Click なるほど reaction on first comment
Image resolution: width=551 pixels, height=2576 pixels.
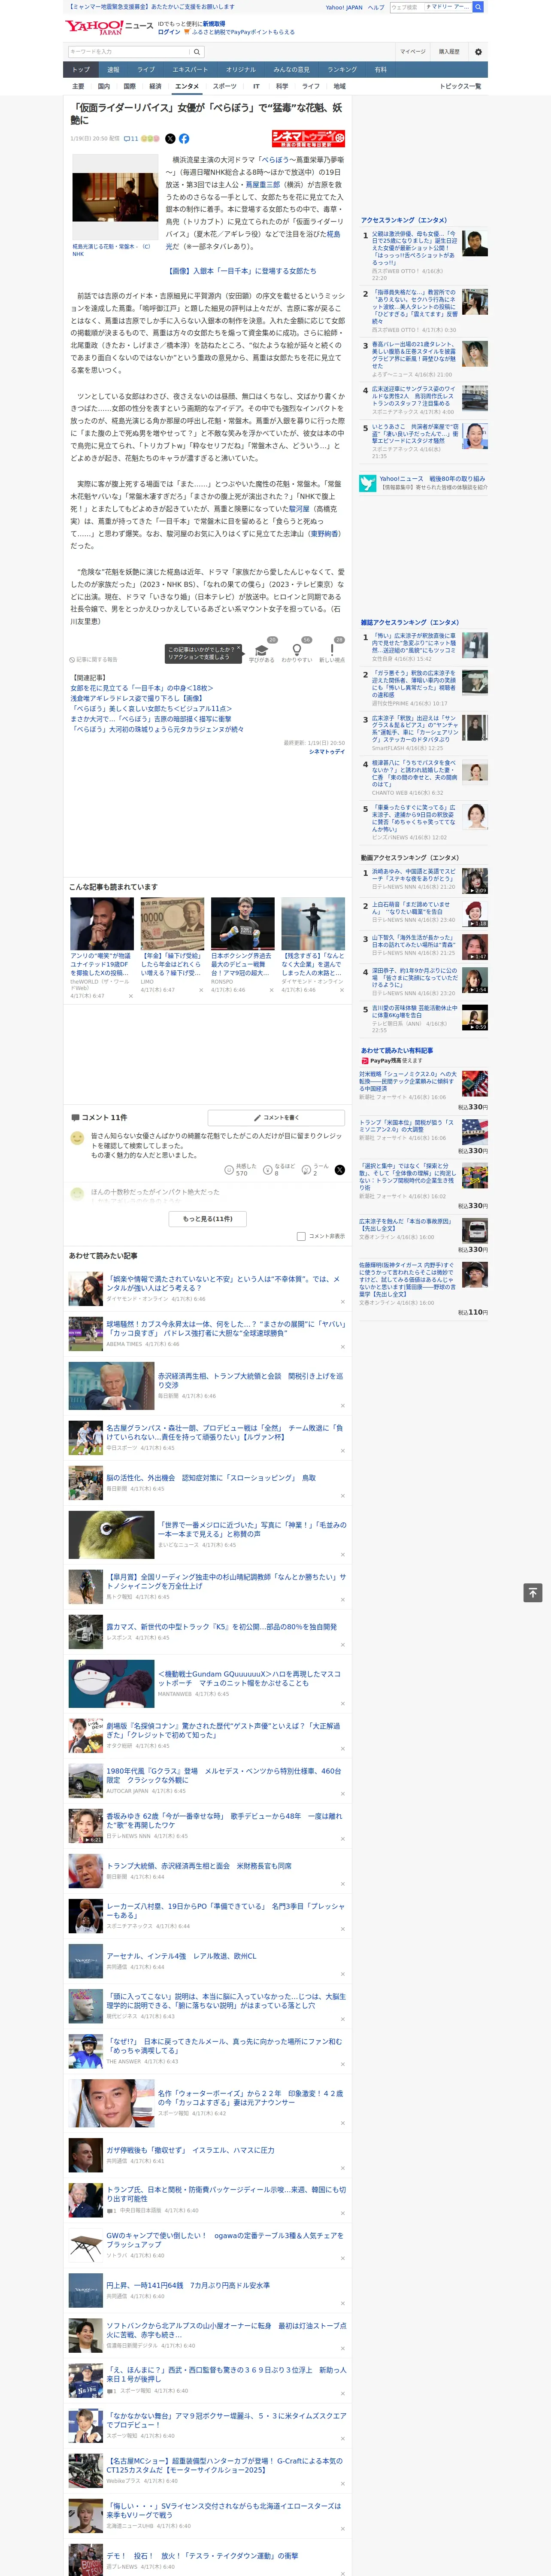pyautogui.click(x=279, y=1169)
